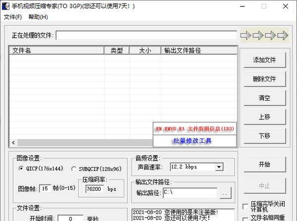Open the 帮助(H) menu

click(x=38, y=17)
